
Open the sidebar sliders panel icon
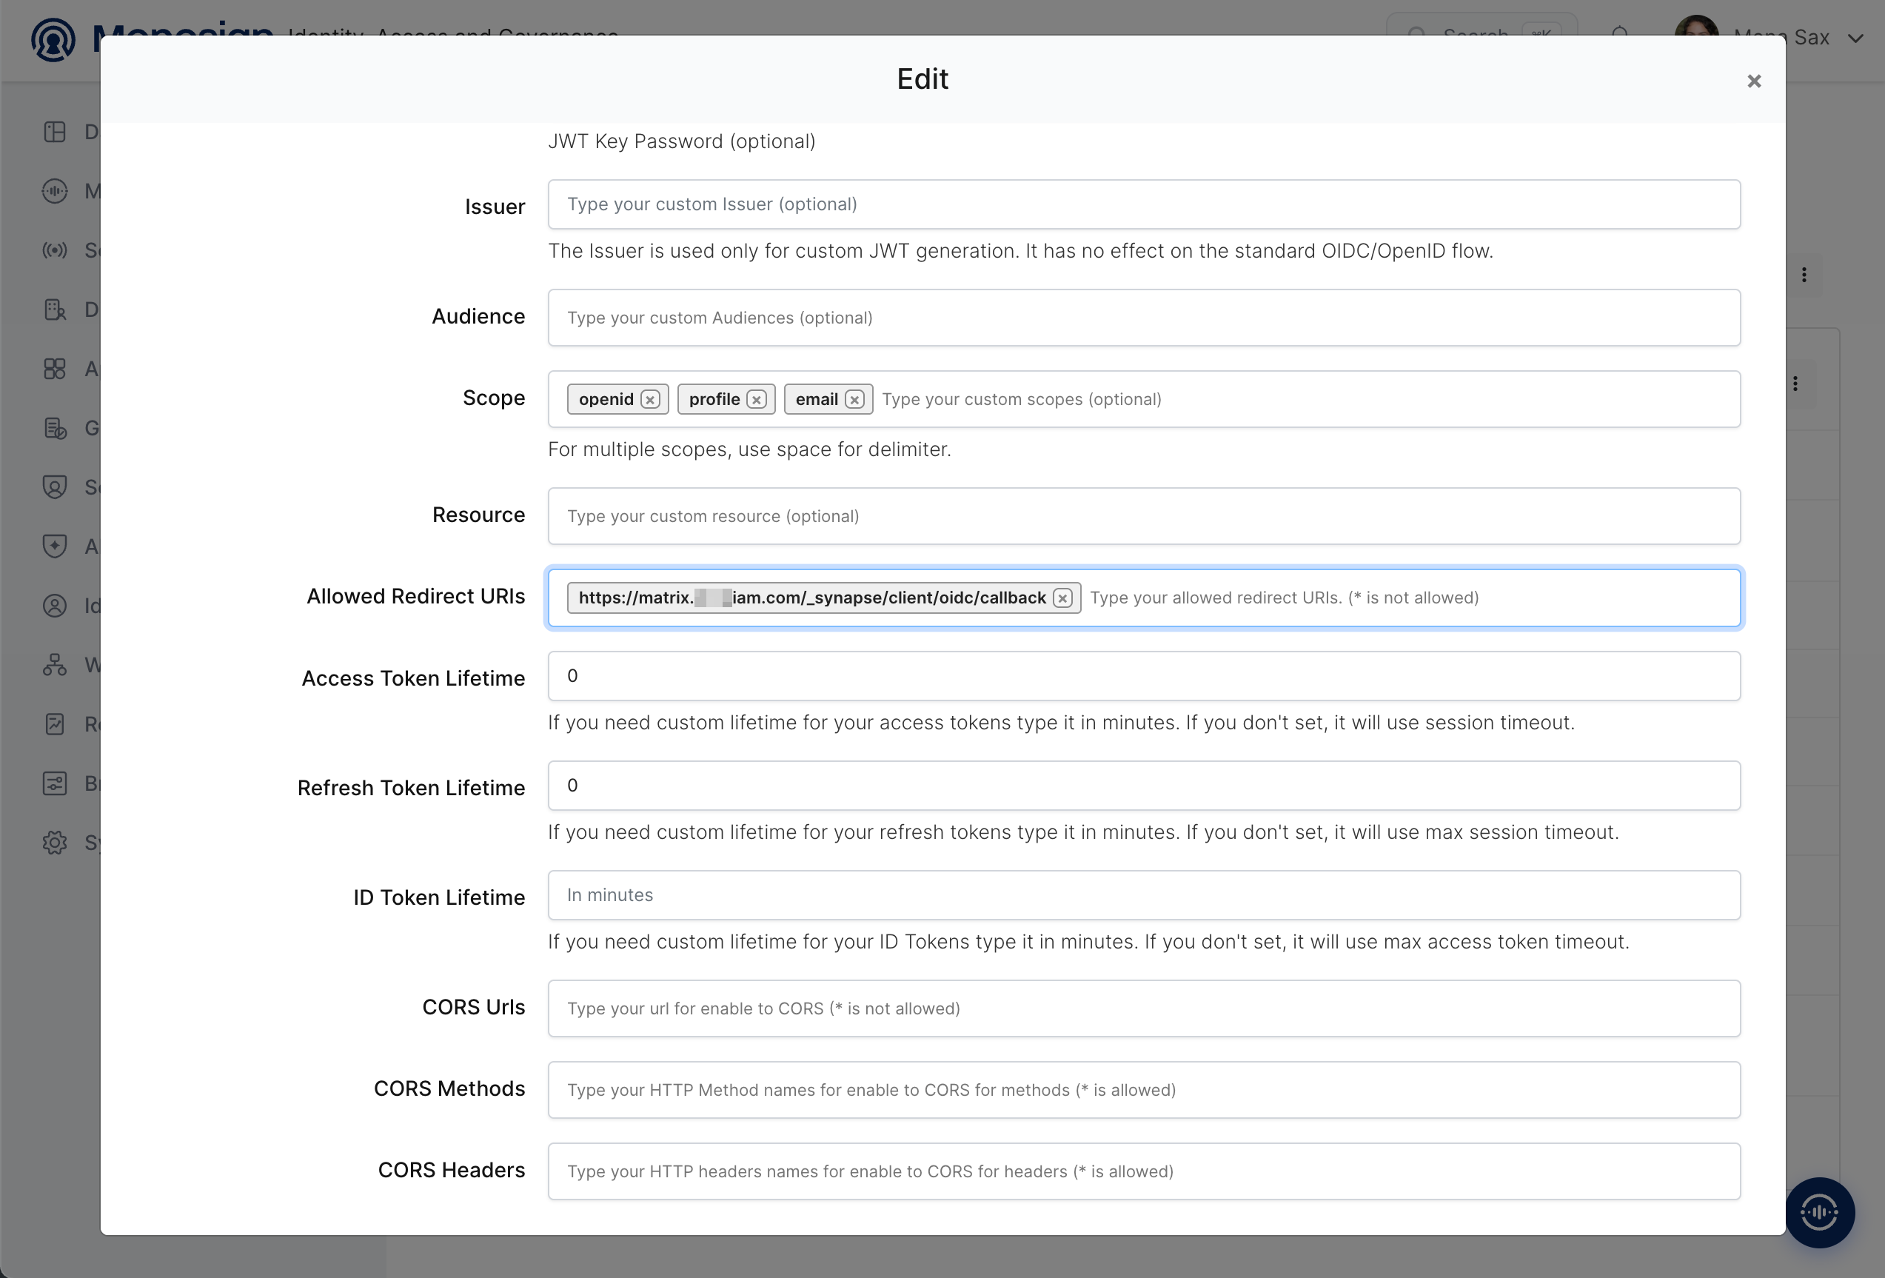coord(54,783)
